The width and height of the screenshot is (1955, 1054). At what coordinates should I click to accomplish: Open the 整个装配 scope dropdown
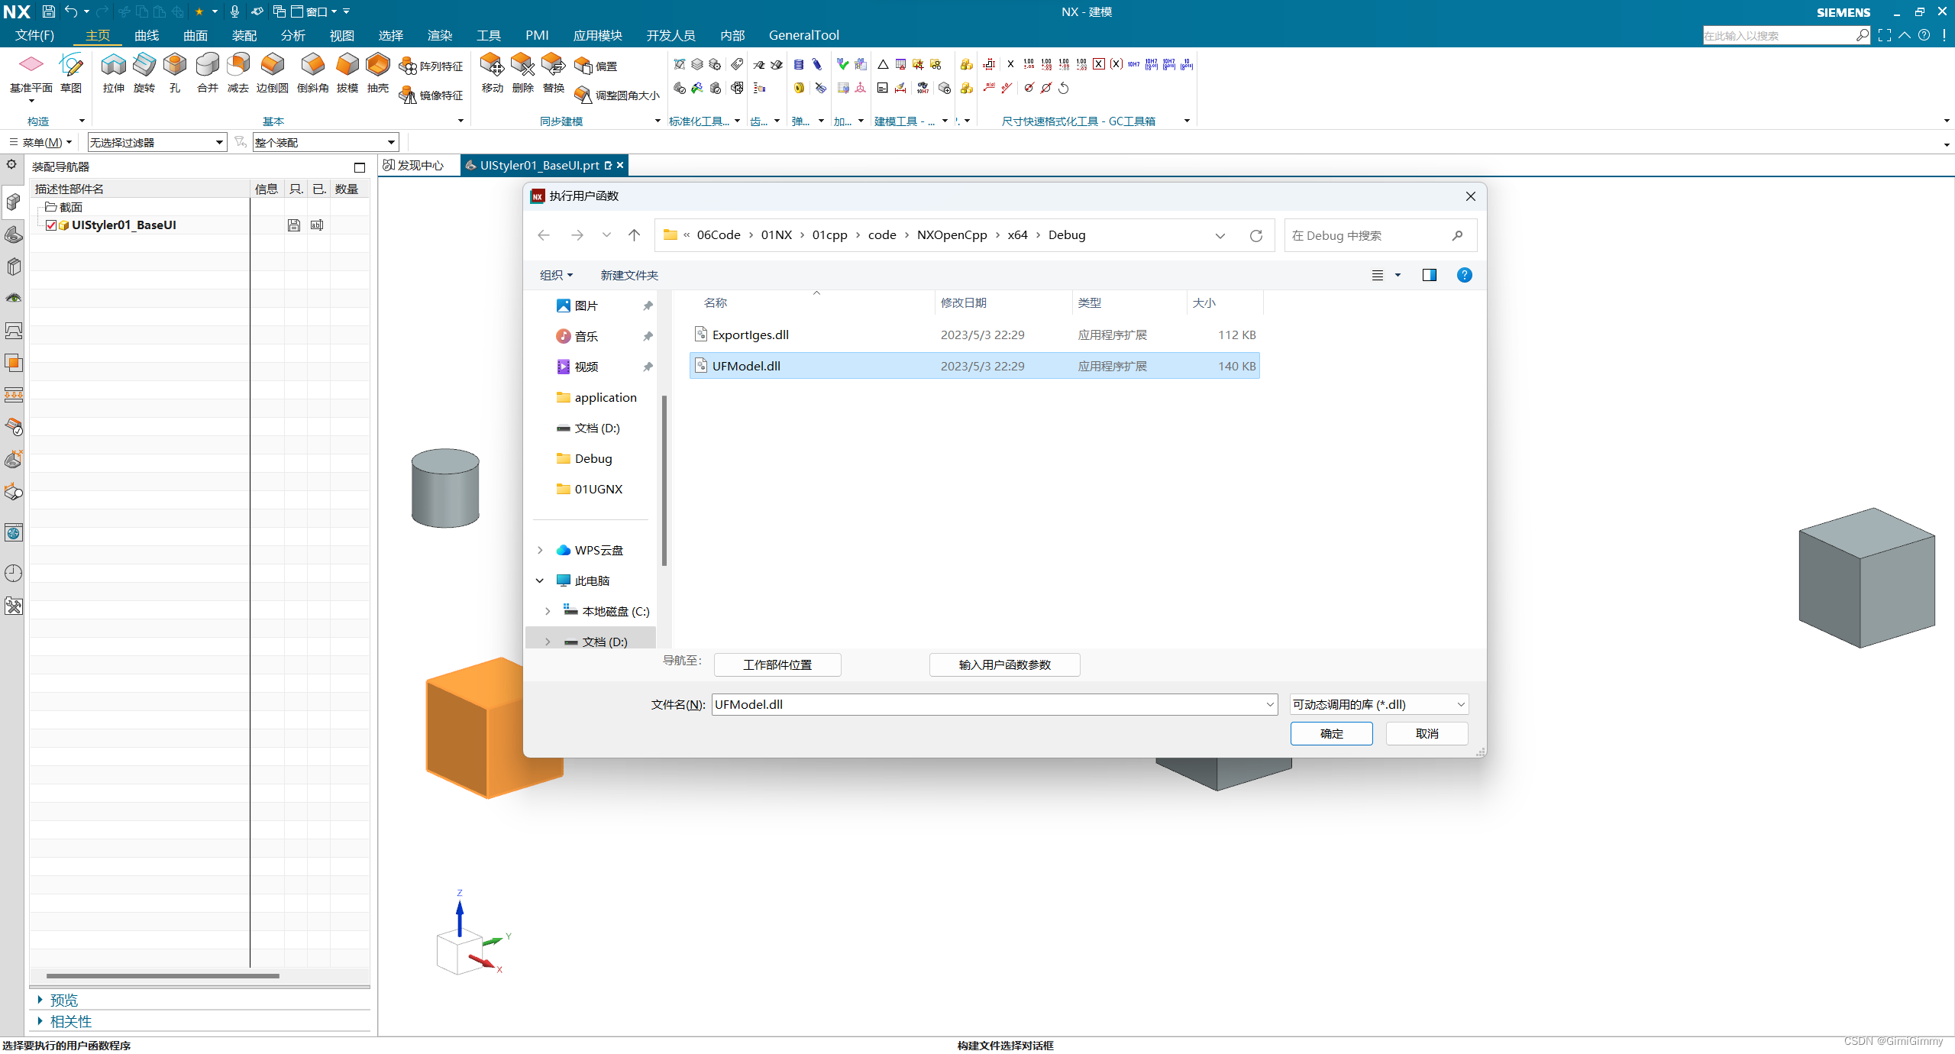pyautogui.click(x=326, y=142)
